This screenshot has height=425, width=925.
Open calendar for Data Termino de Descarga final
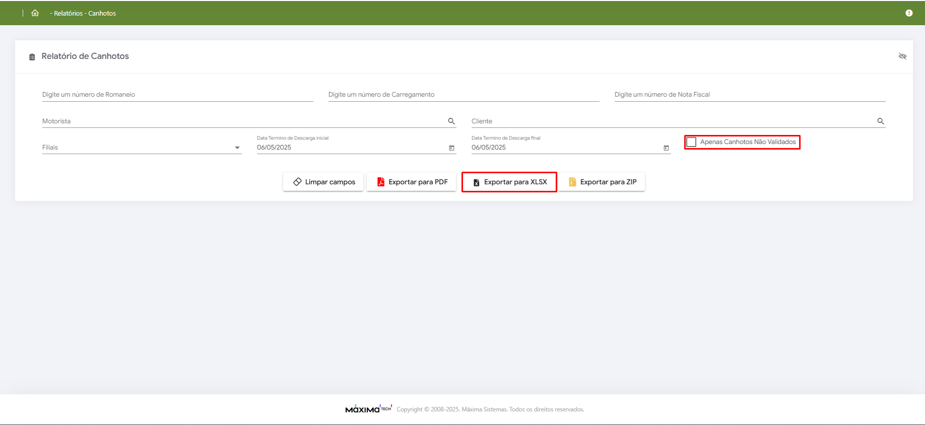pos(666,148)
